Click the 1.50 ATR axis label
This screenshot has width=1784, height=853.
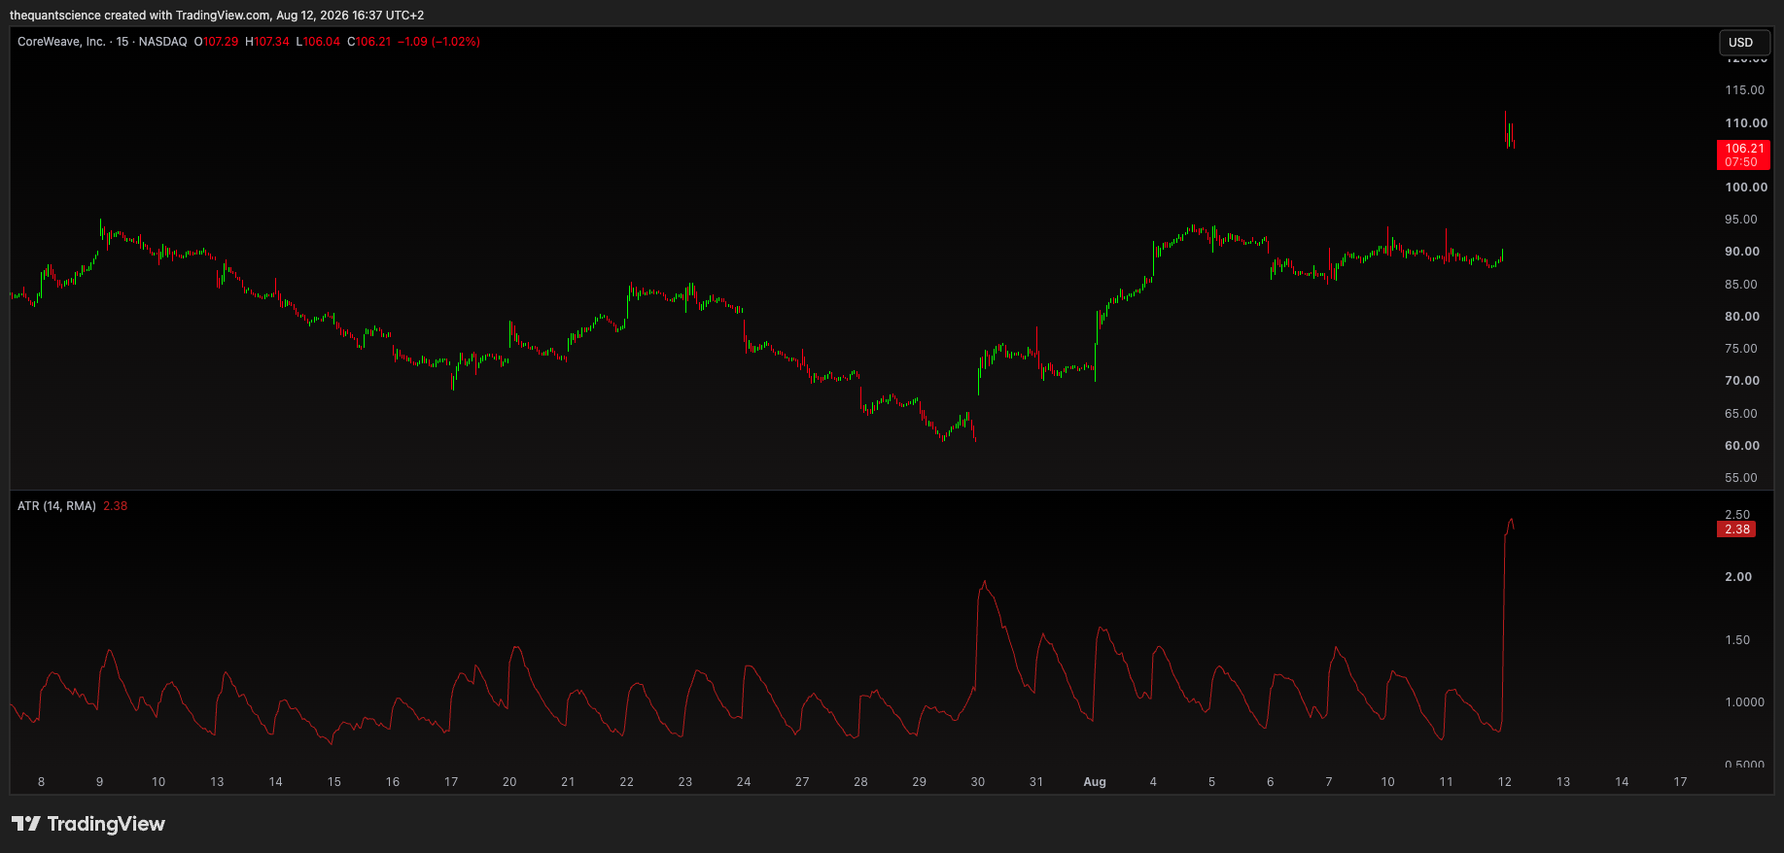pyautogui.click(x=1736, y=640)
